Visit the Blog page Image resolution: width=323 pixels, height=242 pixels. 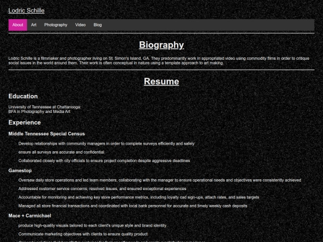(97, 25)
